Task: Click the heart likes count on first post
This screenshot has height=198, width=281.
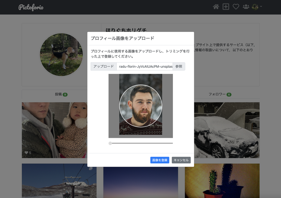Action: coord(28,153)
